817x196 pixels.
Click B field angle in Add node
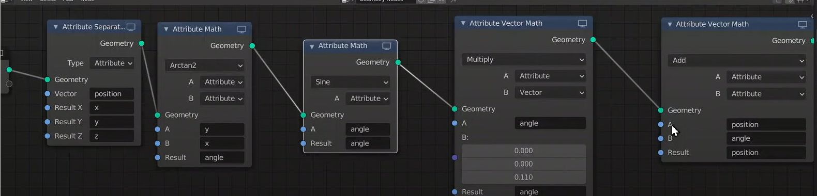(766, 138)
